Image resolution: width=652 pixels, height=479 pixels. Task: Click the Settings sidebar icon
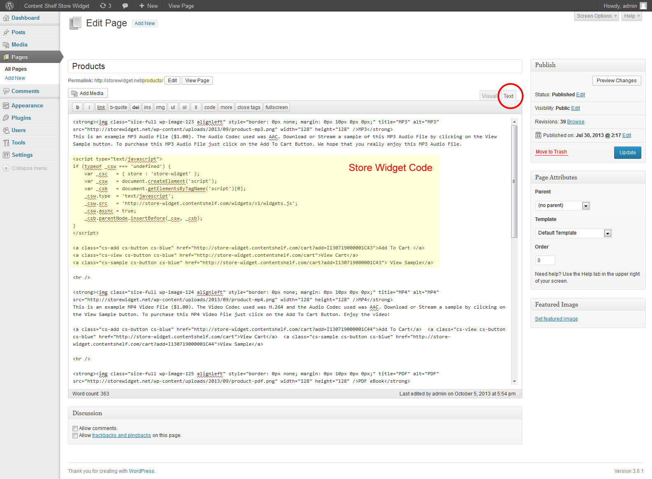6,155
